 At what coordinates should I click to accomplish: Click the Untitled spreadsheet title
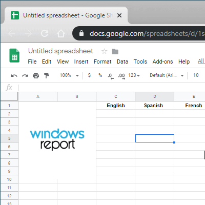click(x=60, y=51)
